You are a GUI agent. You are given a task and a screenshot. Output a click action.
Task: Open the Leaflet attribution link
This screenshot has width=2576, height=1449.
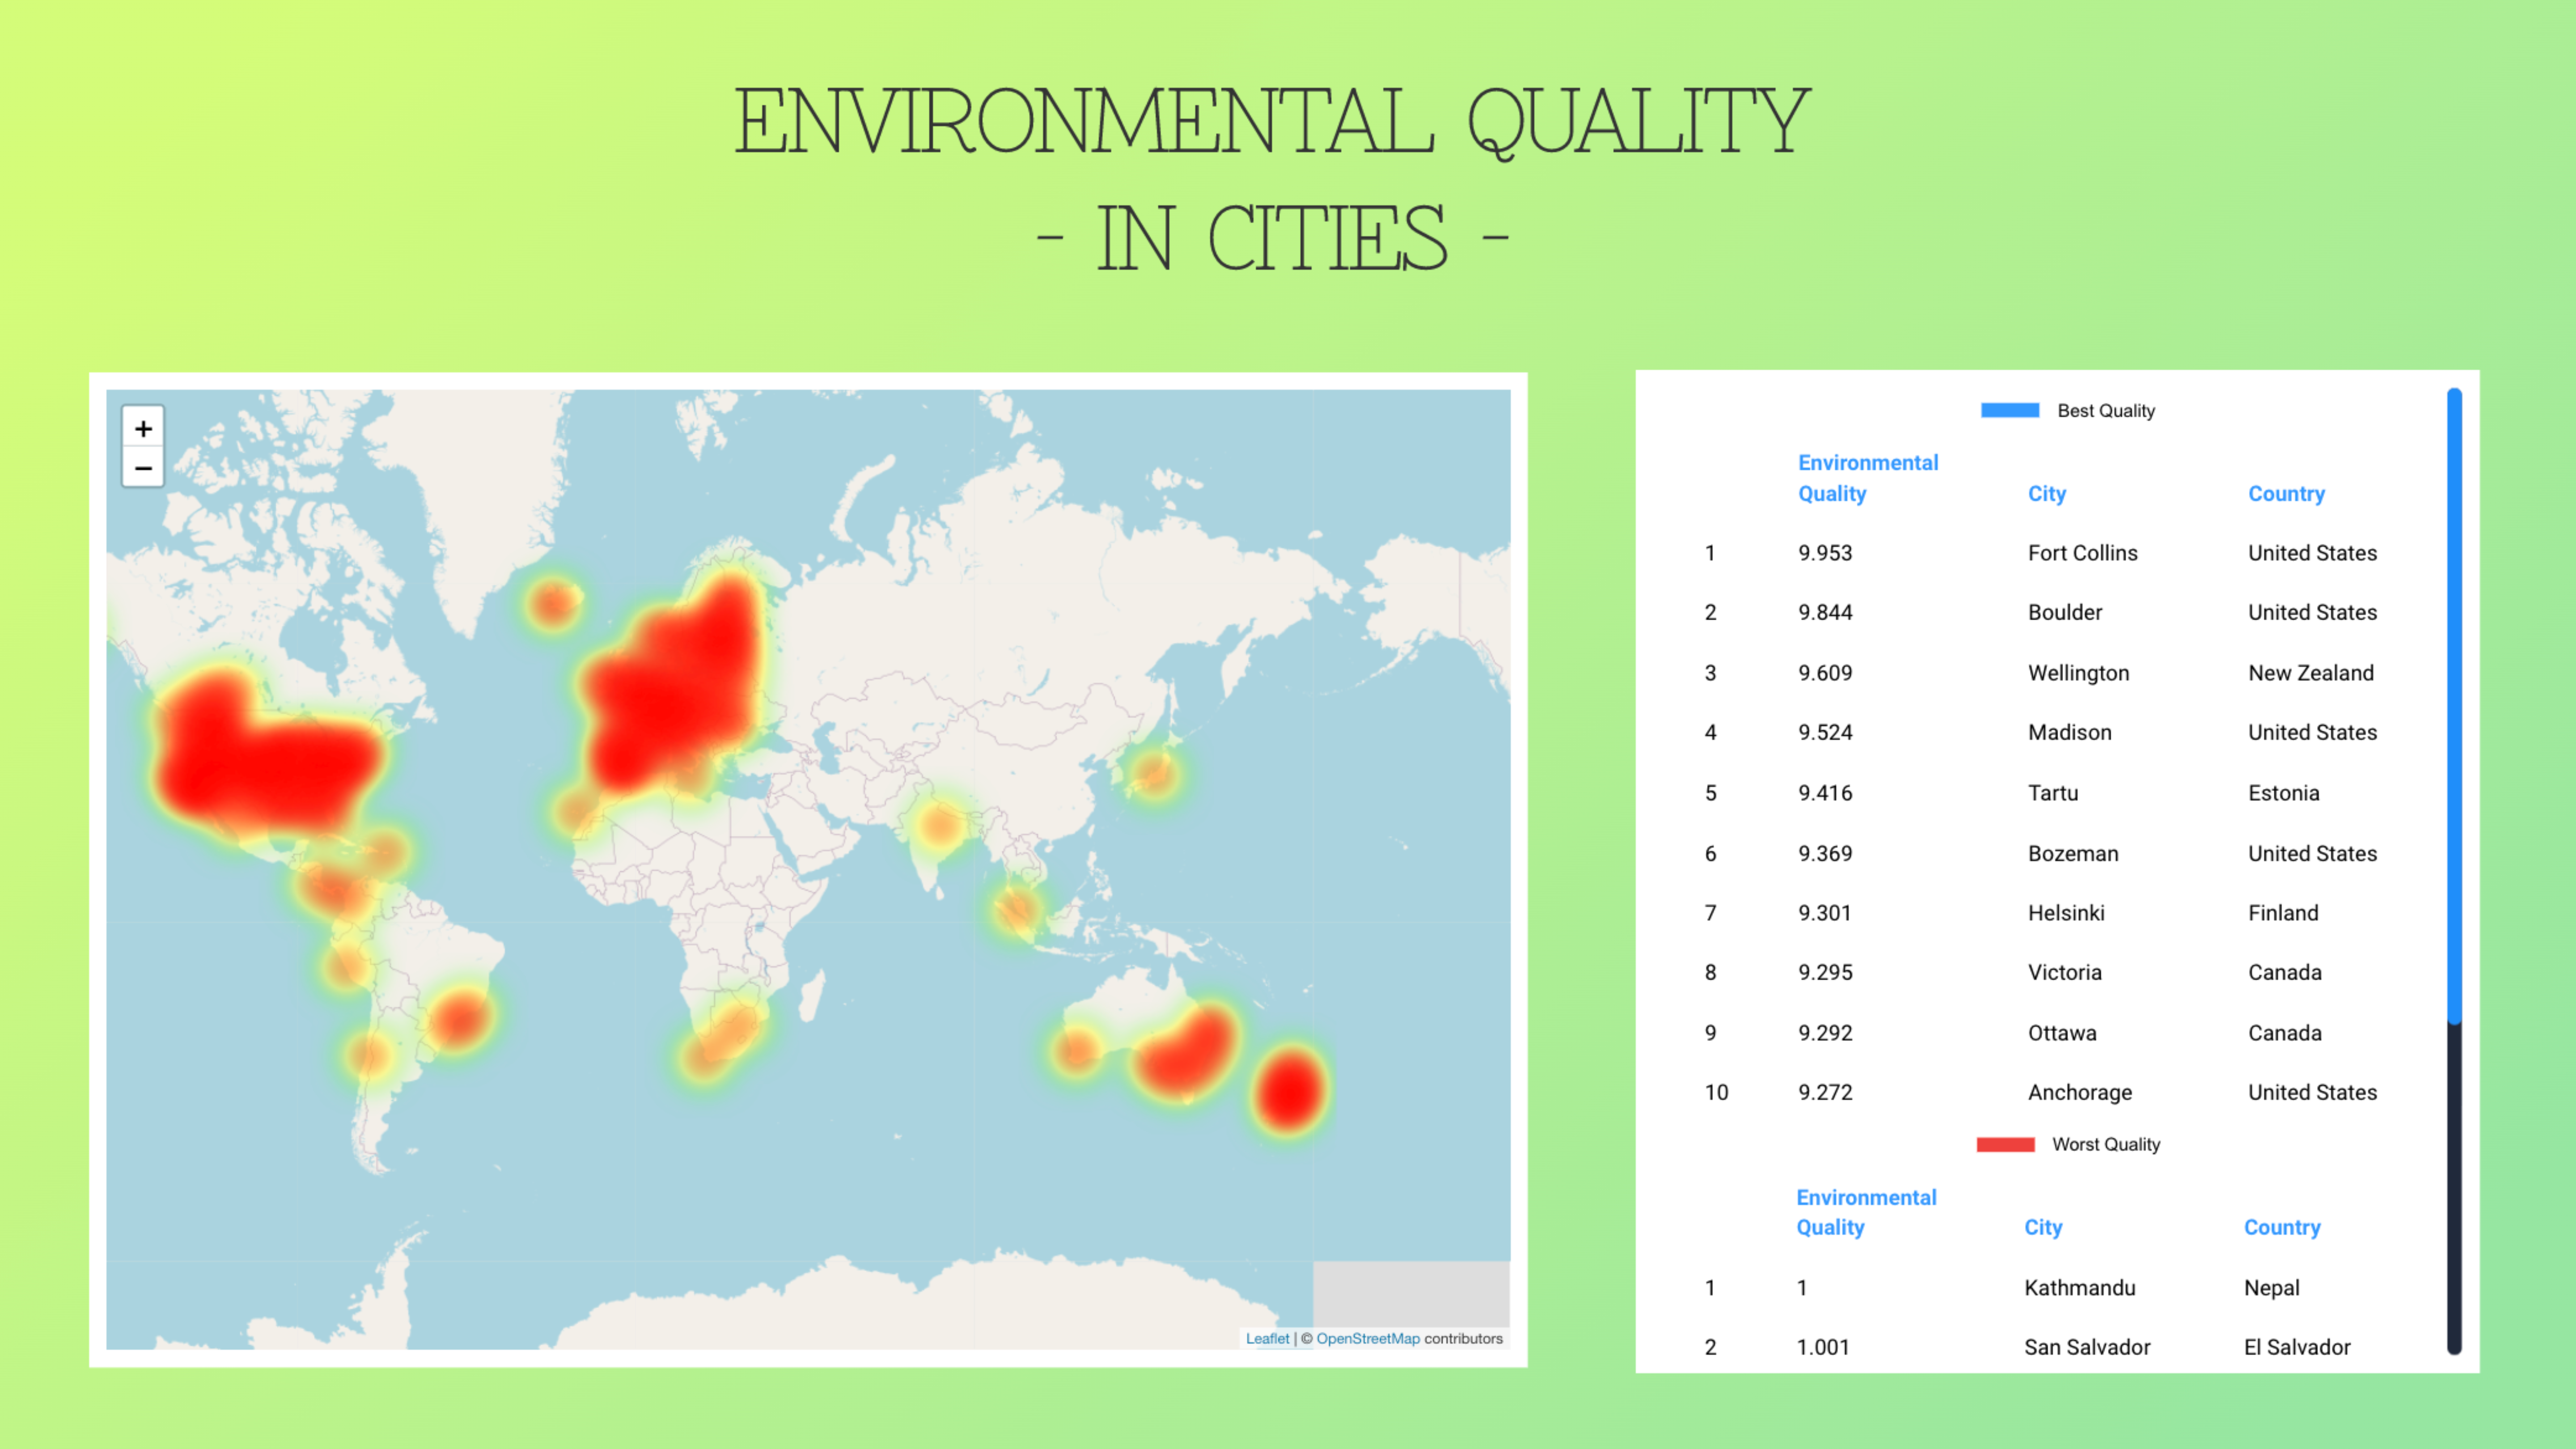pyautogui.click(x=1267, y=1338)
